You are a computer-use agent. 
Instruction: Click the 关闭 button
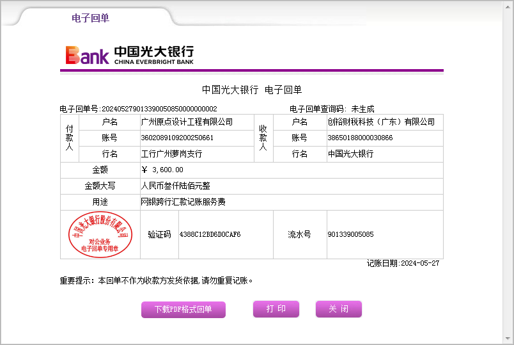339,309
